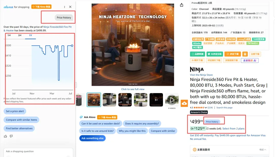Click Price history chip beside $499.99
Screen dimensions: 275x157
(x=212, y=122)
